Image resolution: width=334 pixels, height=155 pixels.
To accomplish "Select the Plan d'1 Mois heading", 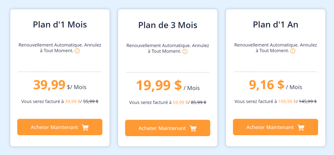I will 60,25.
